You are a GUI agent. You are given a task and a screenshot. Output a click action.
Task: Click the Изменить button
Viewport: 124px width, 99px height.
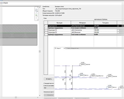[x=49, y=95]
